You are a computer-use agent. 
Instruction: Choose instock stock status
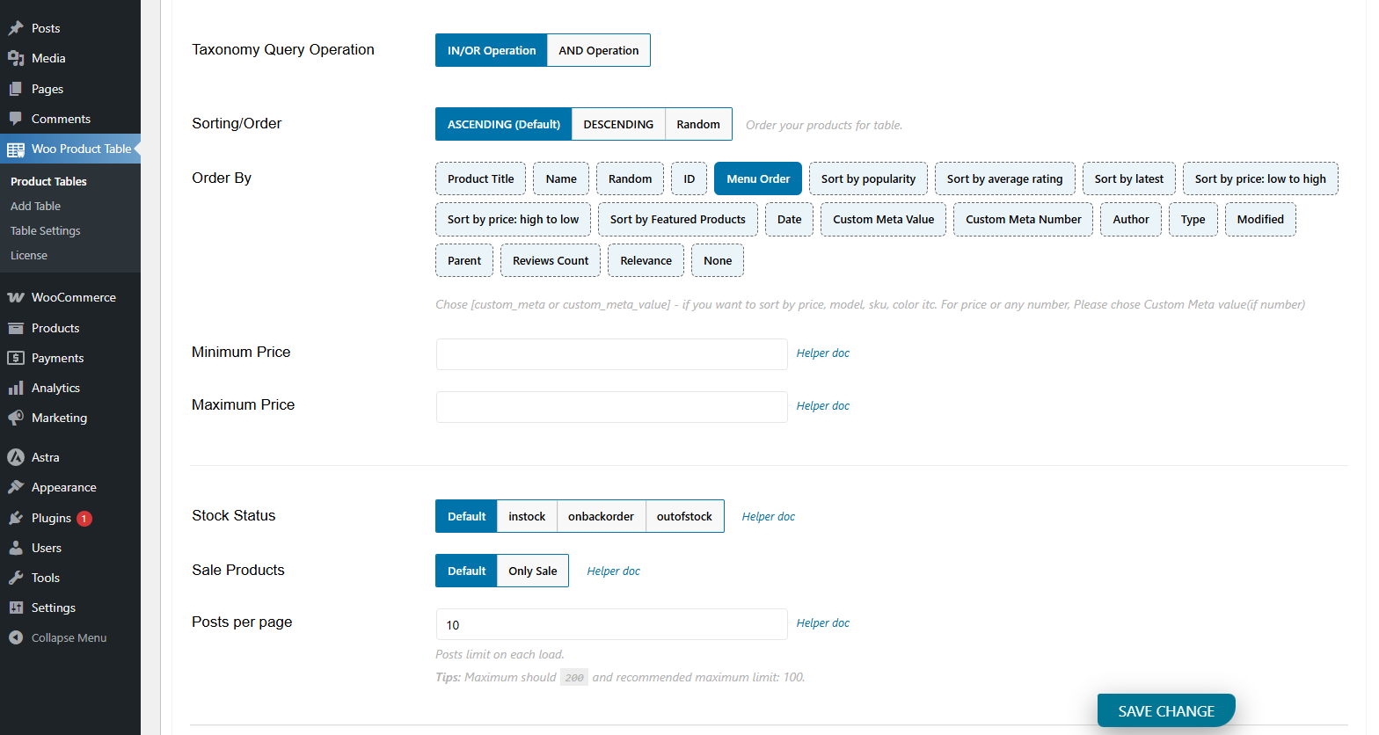527,516
